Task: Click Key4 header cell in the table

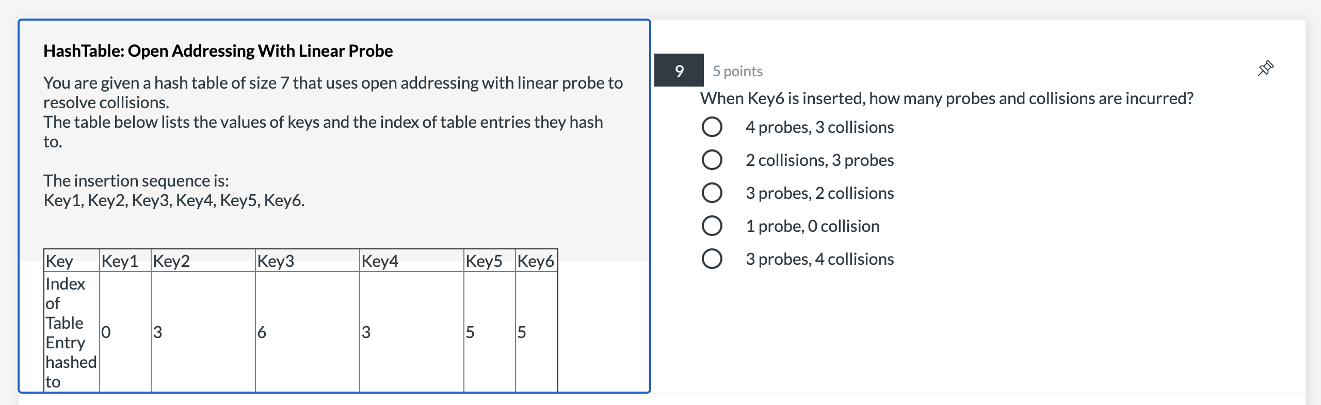Action: pos(412,261)
